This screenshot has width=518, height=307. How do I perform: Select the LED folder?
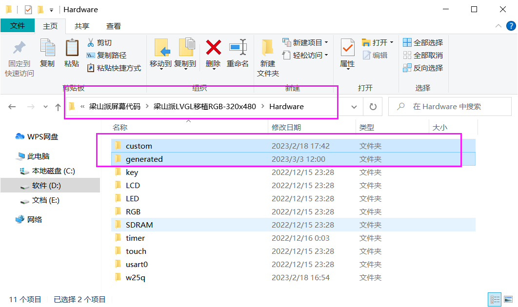coord(293,199)
